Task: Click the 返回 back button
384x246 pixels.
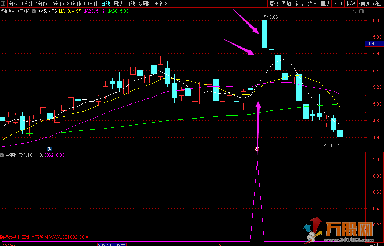Action: (x=377, y=4)
